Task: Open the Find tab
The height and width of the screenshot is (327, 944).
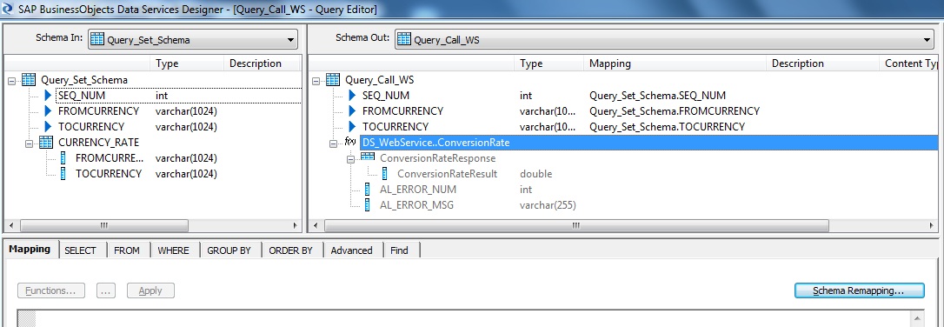Action: [399, 250]
